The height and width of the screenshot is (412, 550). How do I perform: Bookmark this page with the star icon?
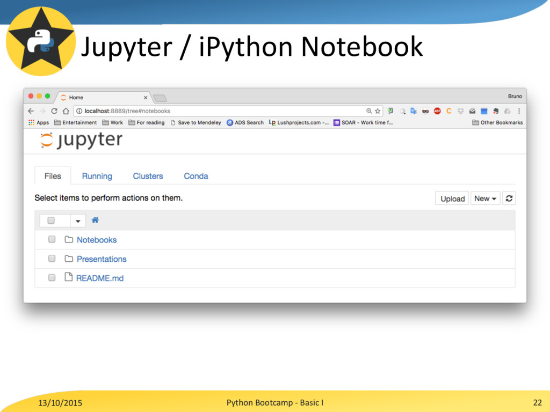pos(378,111)
